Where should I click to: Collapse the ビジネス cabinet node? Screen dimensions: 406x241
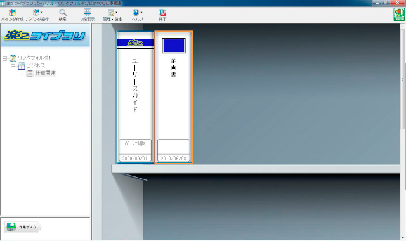coord(13,66)
